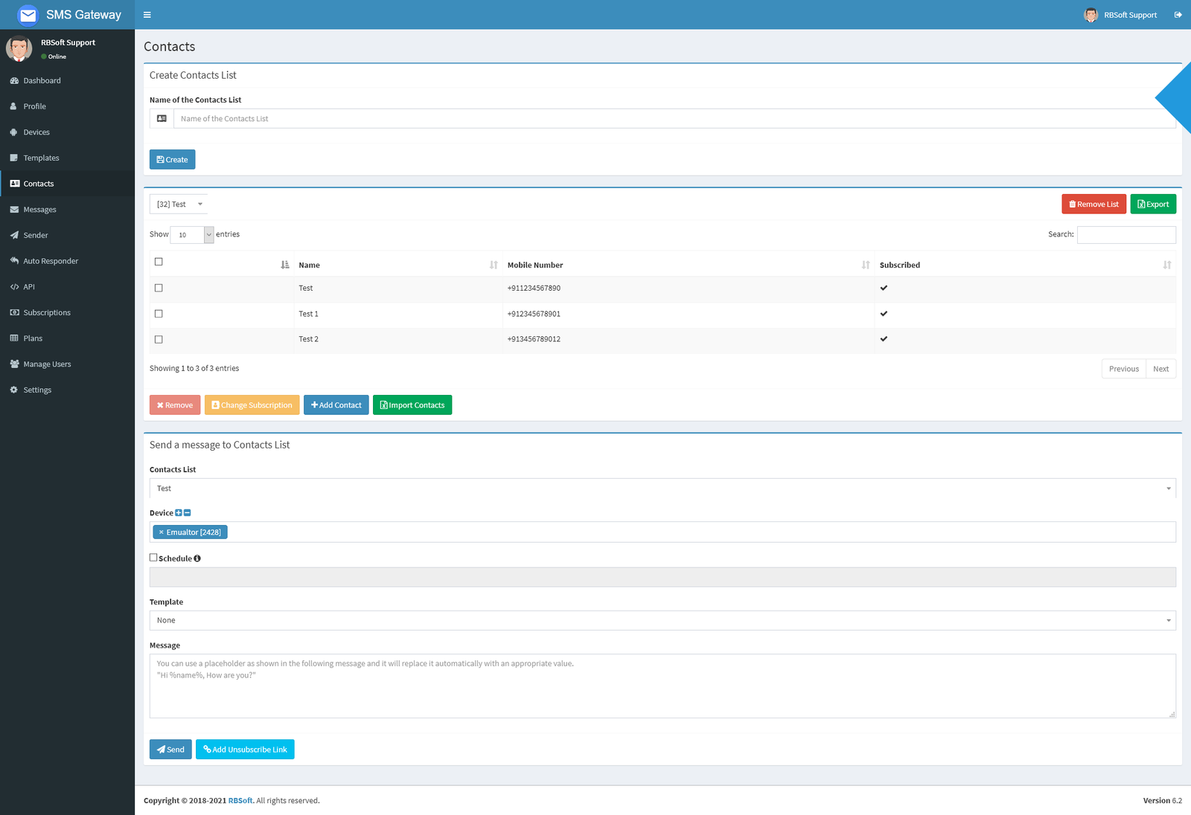Image resolution: width=1191 pixels, height=815 pixels.
Task: Remove the Emualtor [2428] device tag
Action: pyautogui.click(x=161, y=532)
